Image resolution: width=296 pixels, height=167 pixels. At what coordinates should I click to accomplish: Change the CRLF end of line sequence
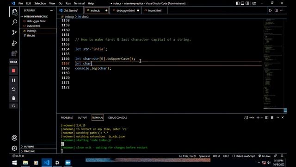[x=226, y=156]
